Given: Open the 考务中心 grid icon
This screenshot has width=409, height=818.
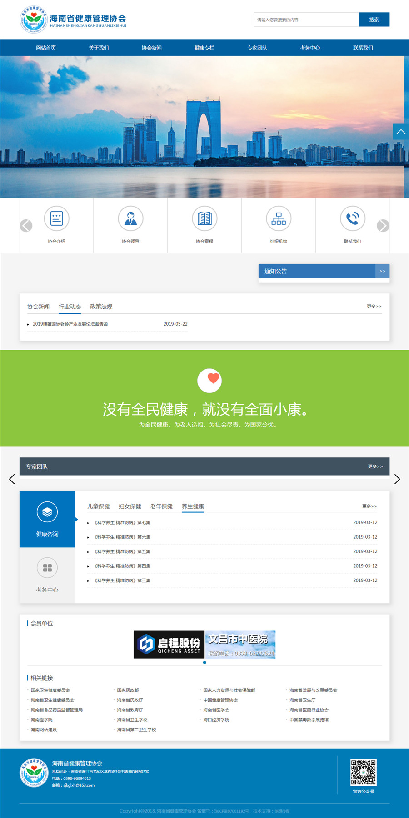Looking at the screenshot, I should 47,568.
